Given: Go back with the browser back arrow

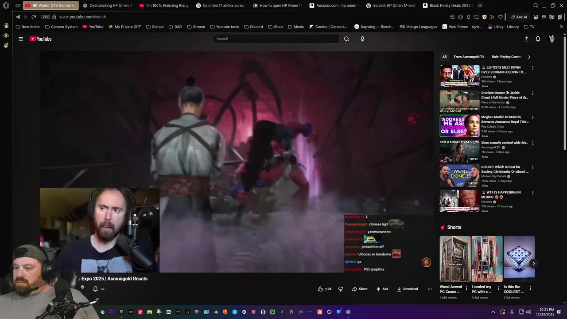Looking at the screenshot, I should (x=18, y=17).
